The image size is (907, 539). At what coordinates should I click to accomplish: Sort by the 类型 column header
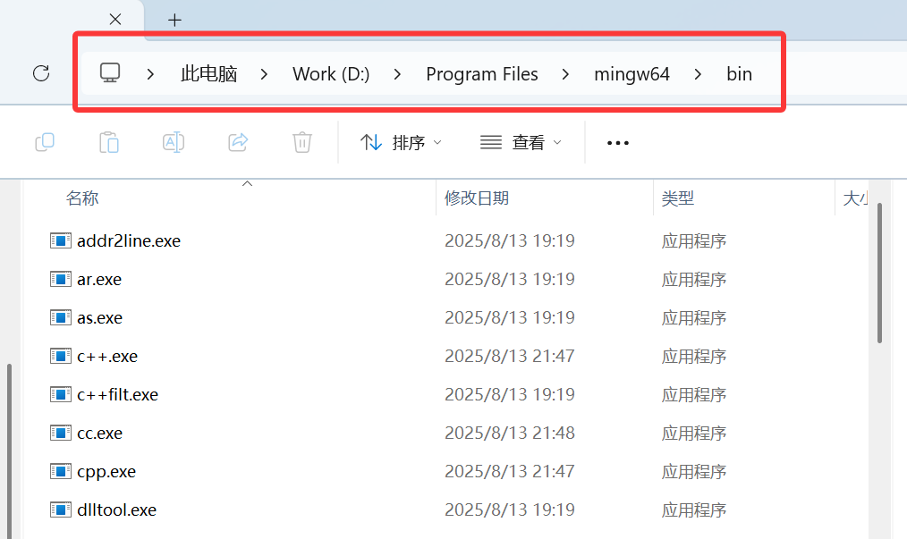coord(677,198)
